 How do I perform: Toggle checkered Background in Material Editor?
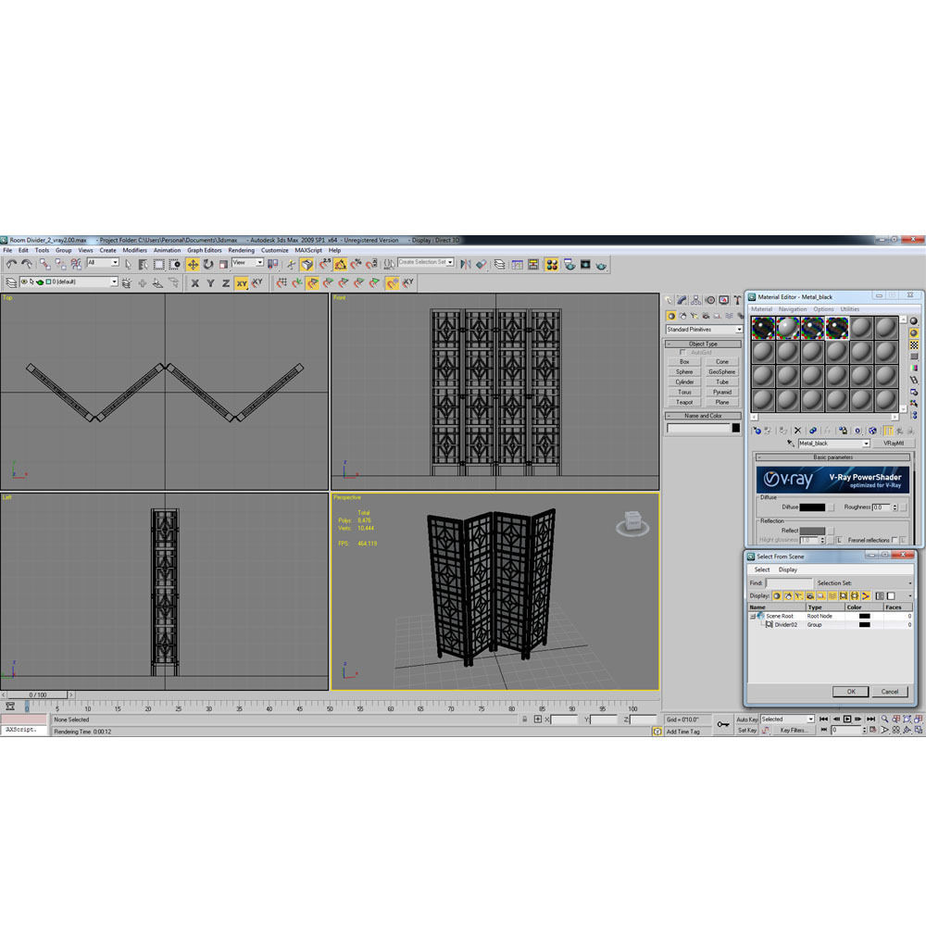[914, 344]
